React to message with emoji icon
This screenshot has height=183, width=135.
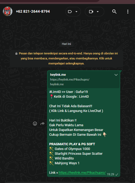[x=35, y=124]
